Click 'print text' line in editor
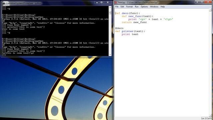Image resolution: width=213 pixels, height=120 pixels. (x=130, y=34)
